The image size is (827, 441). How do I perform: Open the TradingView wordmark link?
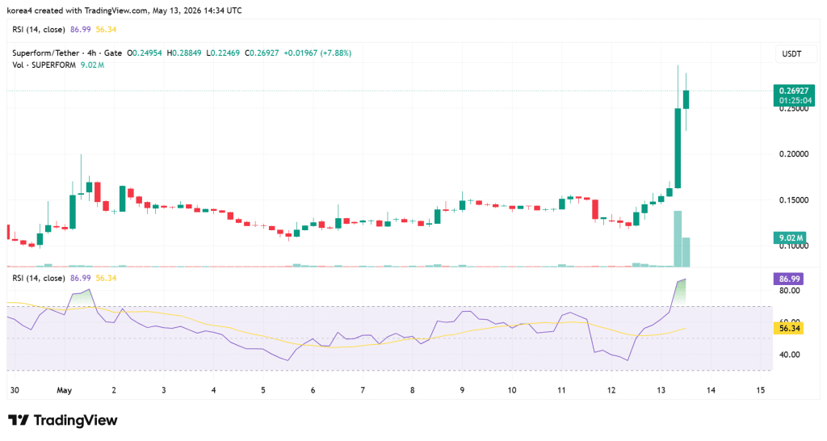coord(75,421)
